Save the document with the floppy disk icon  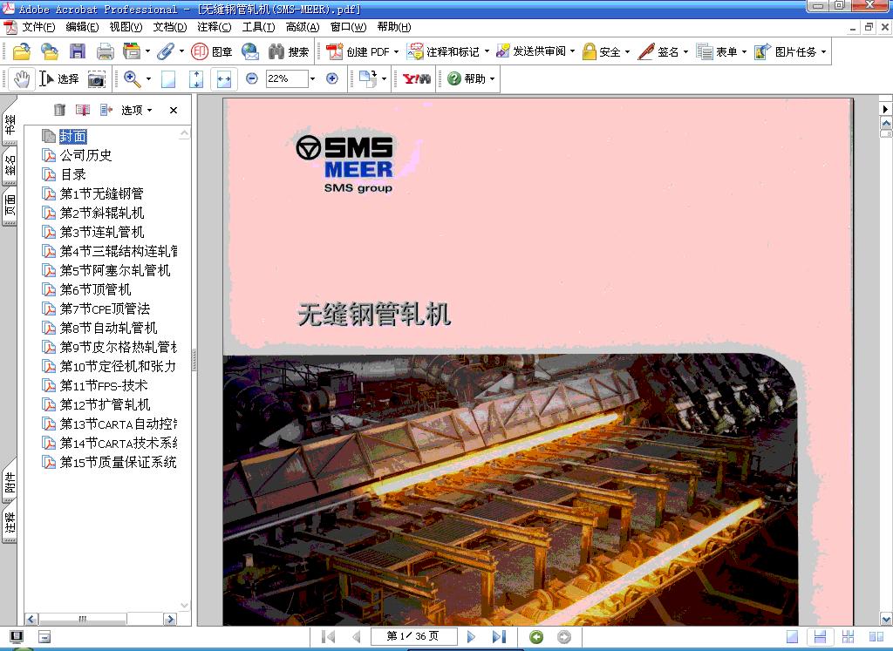[x=77, y=51]
